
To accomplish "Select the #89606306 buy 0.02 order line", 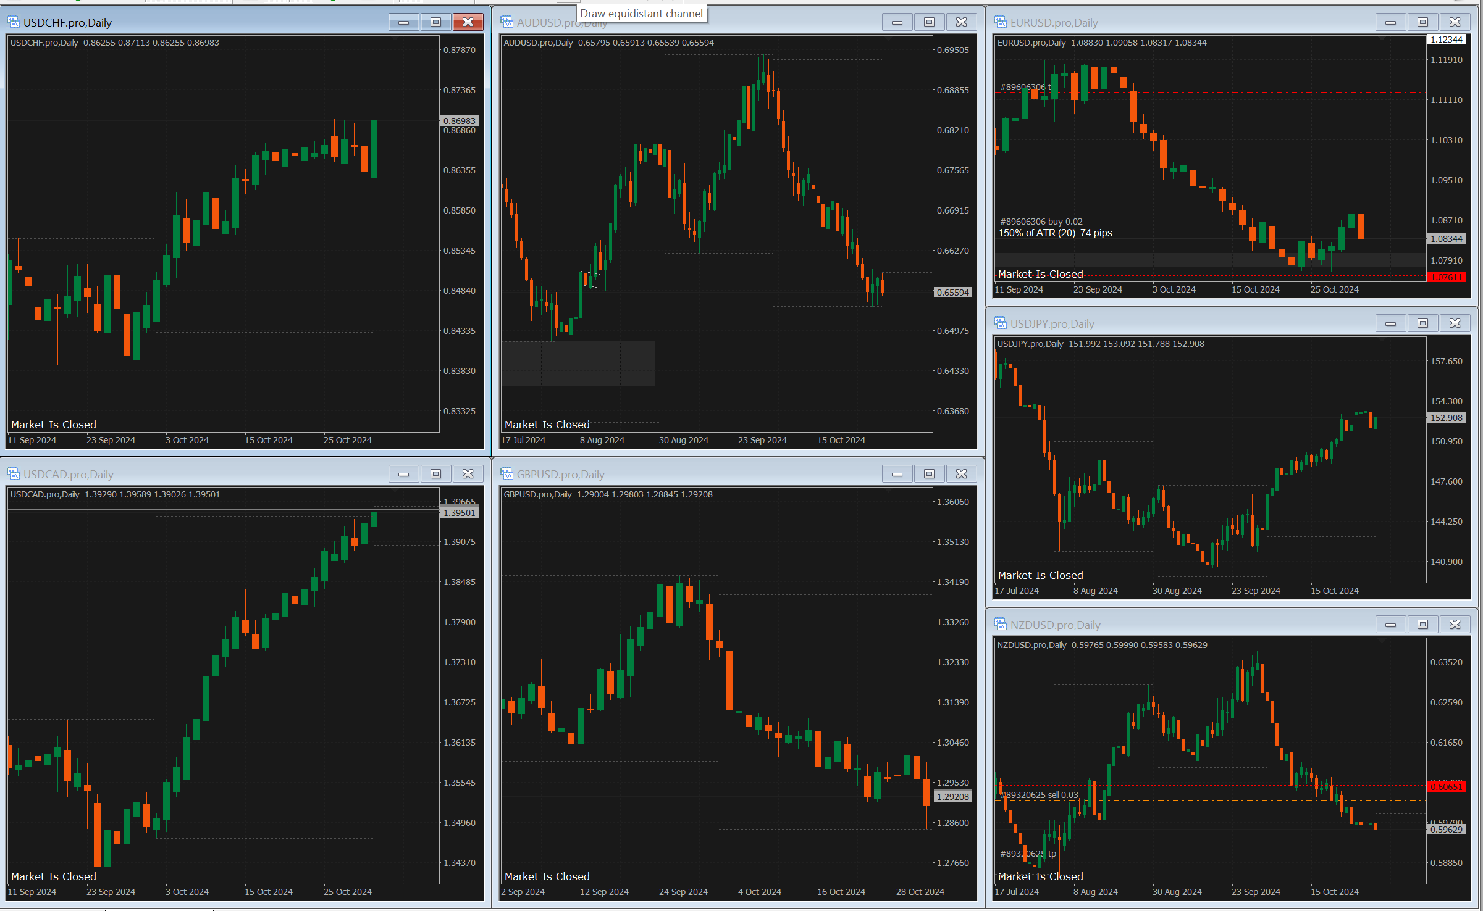I will [1041, 222].
